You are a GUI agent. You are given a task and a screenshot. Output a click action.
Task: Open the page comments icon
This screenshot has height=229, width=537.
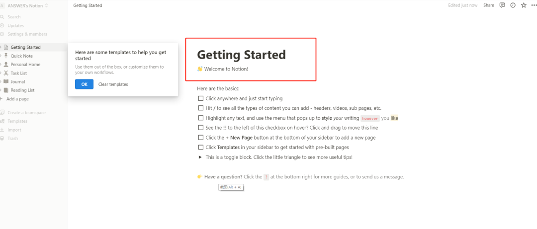[x=502, y=5]
